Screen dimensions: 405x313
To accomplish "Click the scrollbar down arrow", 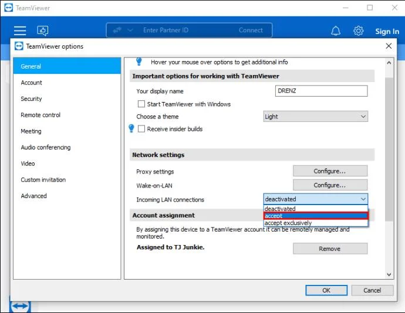I will [389, 274].
